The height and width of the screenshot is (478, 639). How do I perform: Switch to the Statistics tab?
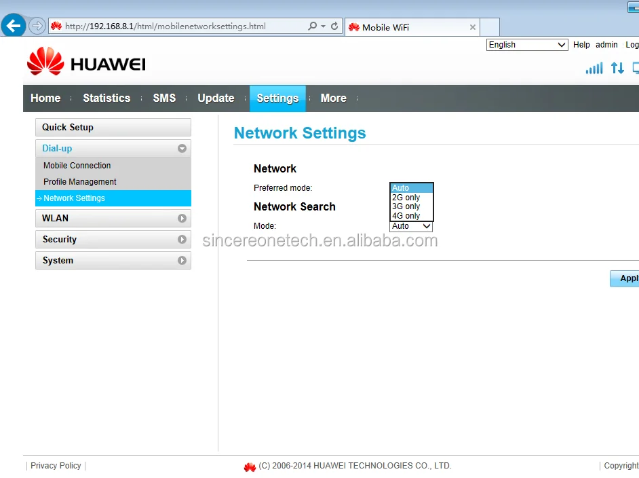coord(106,98)
